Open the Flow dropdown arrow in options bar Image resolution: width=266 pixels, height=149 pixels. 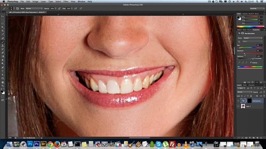pyautogui.click(x=72, y=8)
